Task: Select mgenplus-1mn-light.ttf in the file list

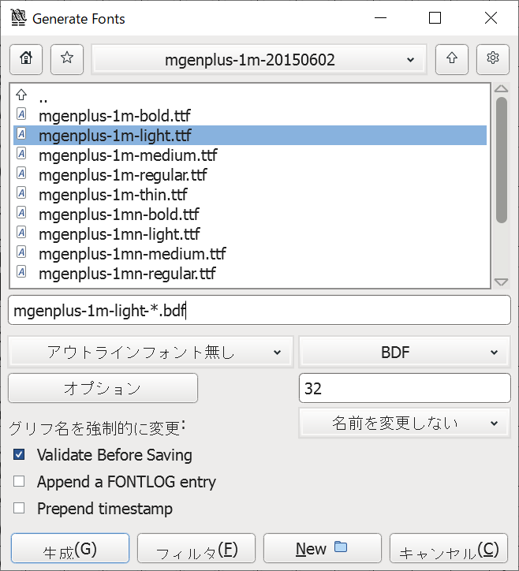Action: click(250, 233)
